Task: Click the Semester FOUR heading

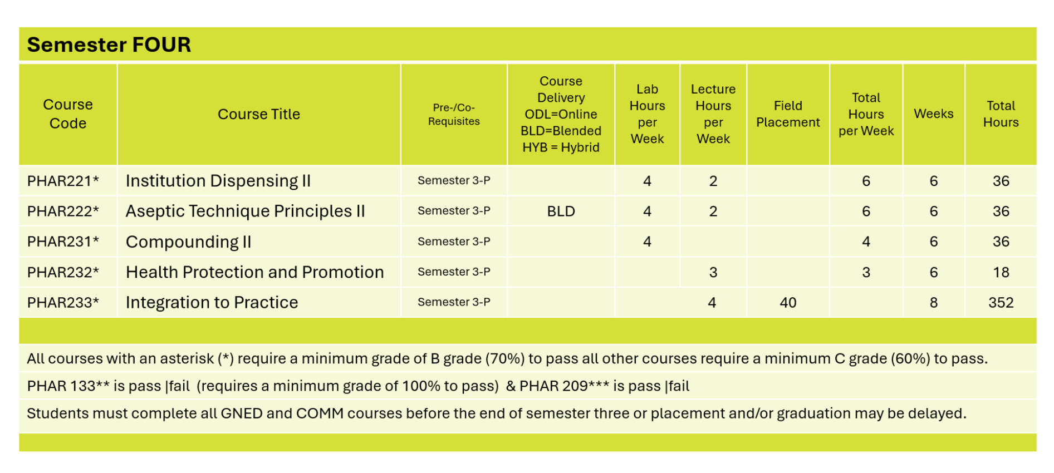Action: pyautogui.click(x=109, y=45)
